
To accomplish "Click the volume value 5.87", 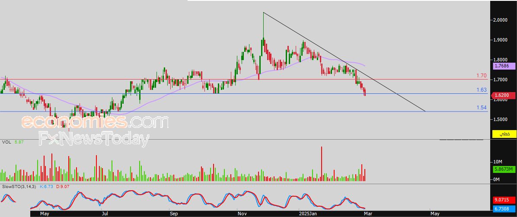I will coord(19,142).
